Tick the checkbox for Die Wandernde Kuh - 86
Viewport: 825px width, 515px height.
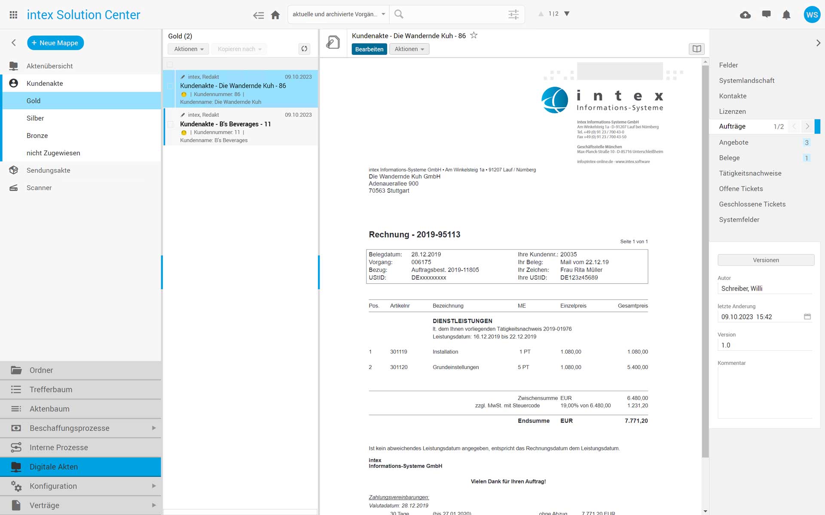(170, 86)
